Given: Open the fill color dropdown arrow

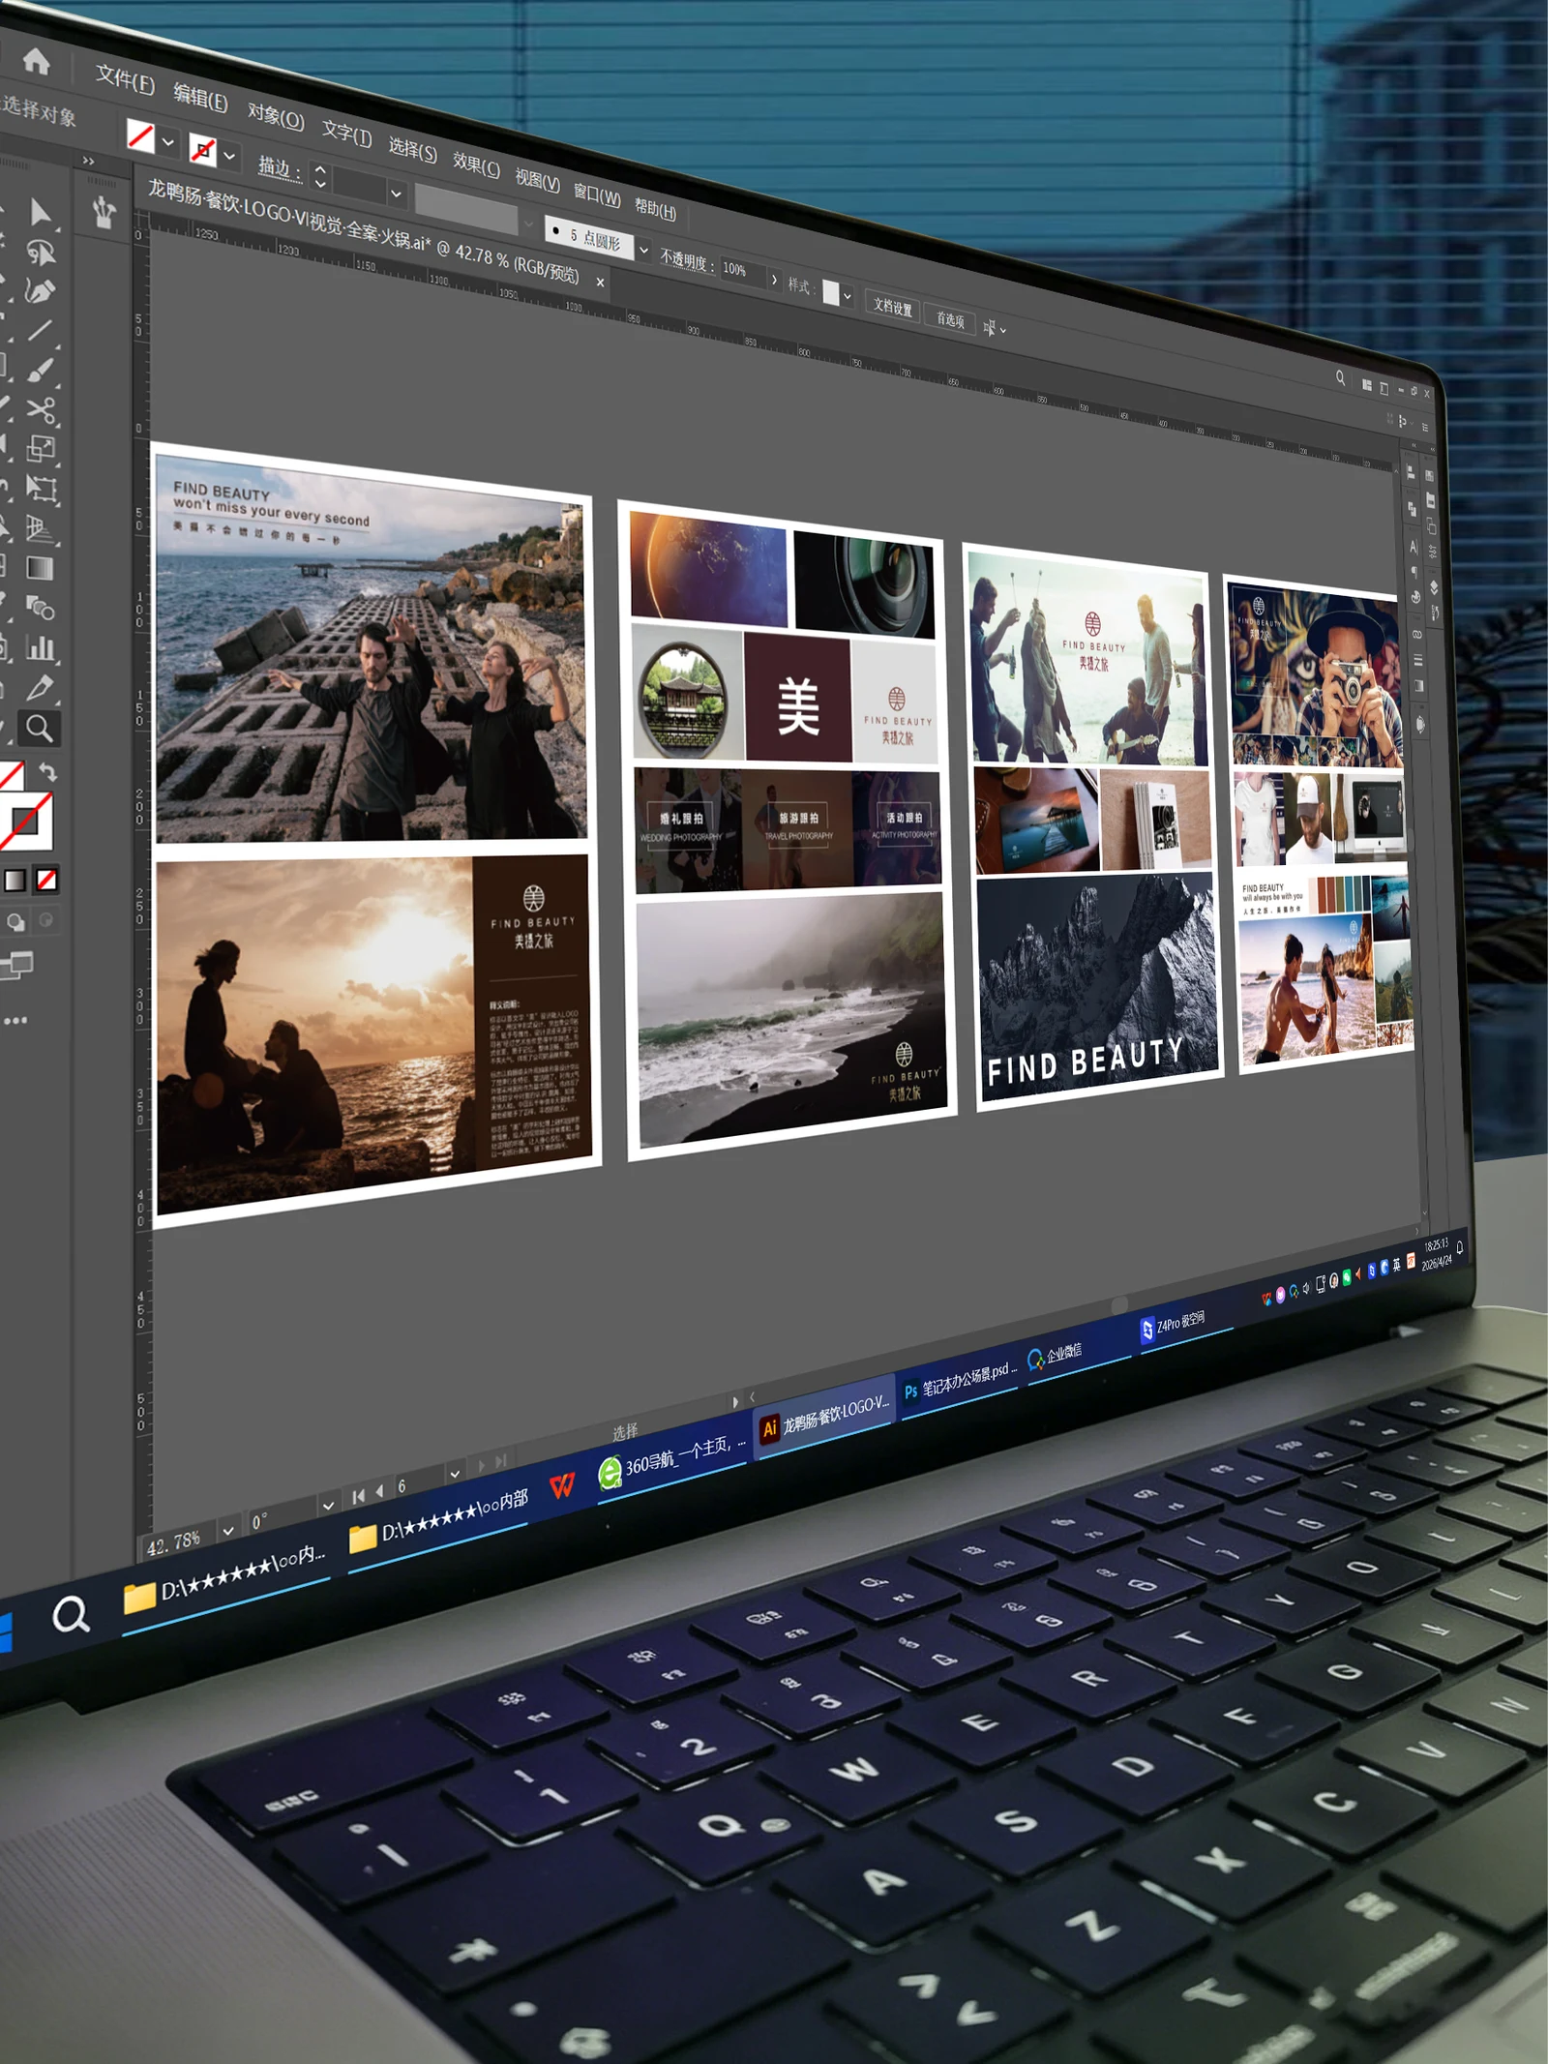Looking at the screenshot, I should [x=168, y=142].
